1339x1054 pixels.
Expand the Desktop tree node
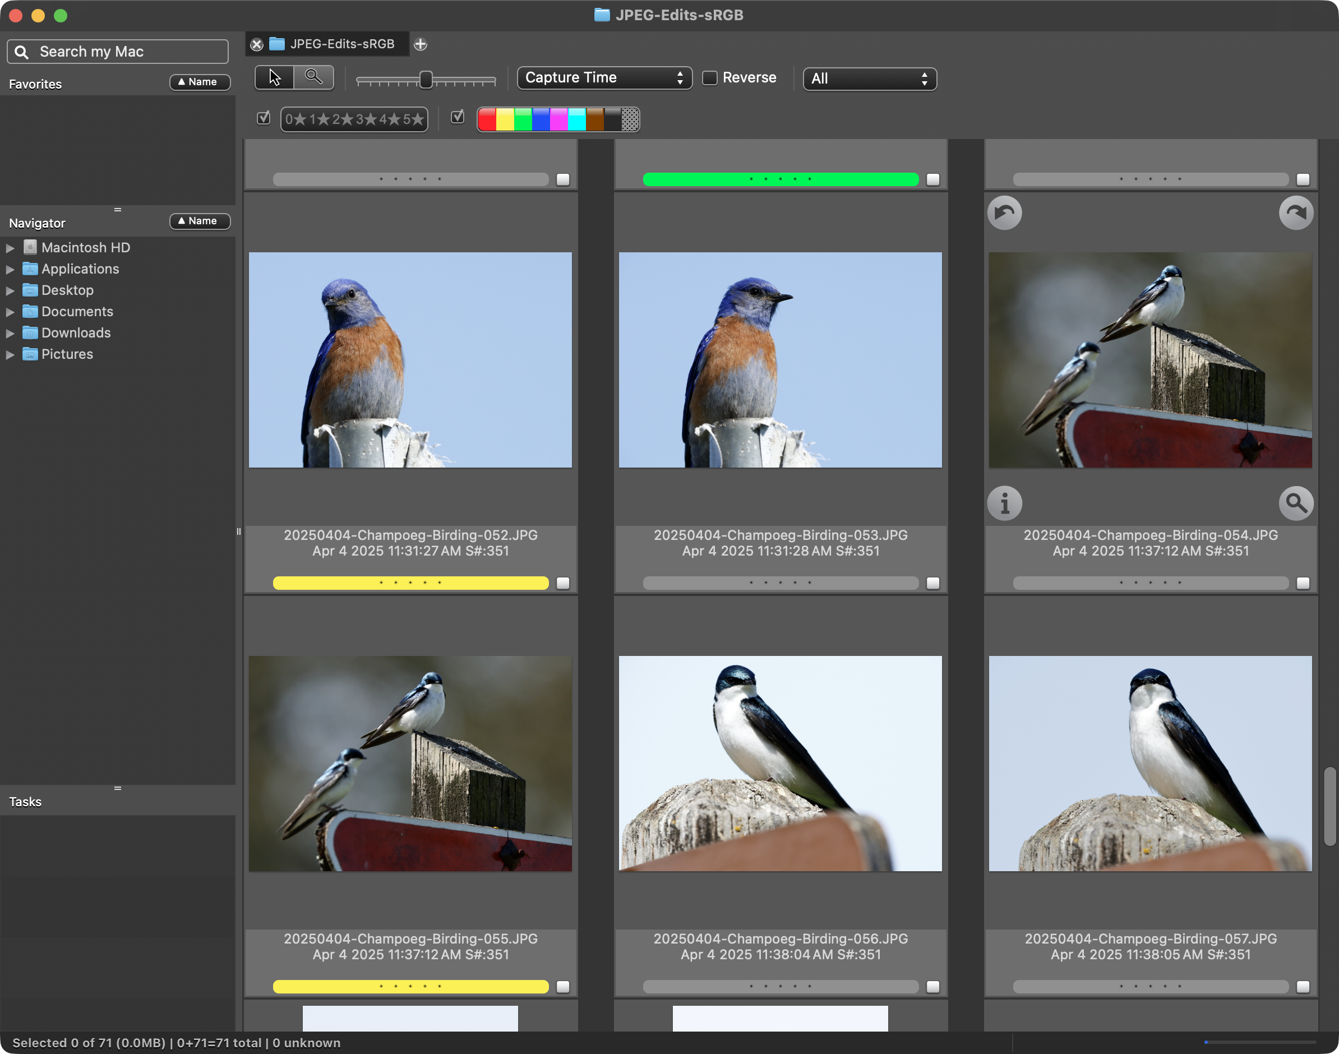coord(10,290)
